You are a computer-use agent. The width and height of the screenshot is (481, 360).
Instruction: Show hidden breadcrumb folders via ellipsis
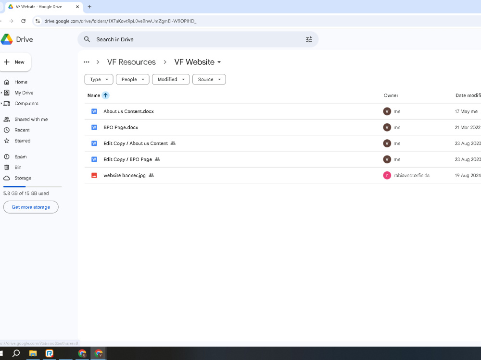pyautogui.click(x=87, y=62)
